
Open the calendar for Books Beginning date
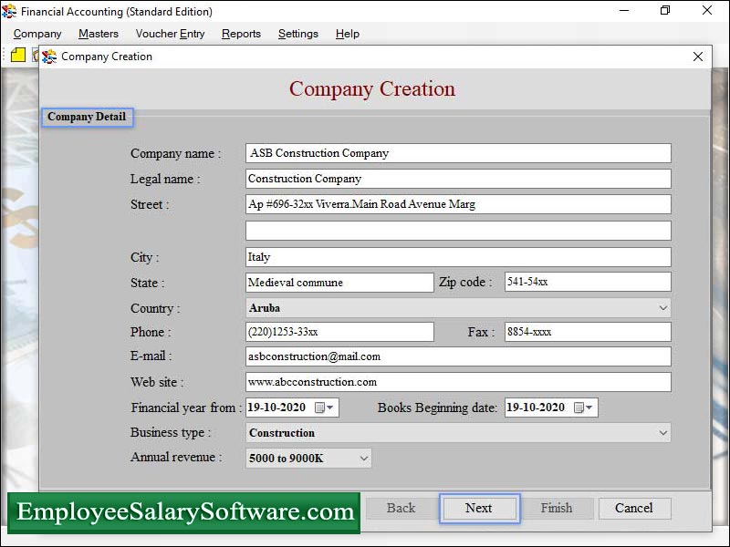(579, 408)
